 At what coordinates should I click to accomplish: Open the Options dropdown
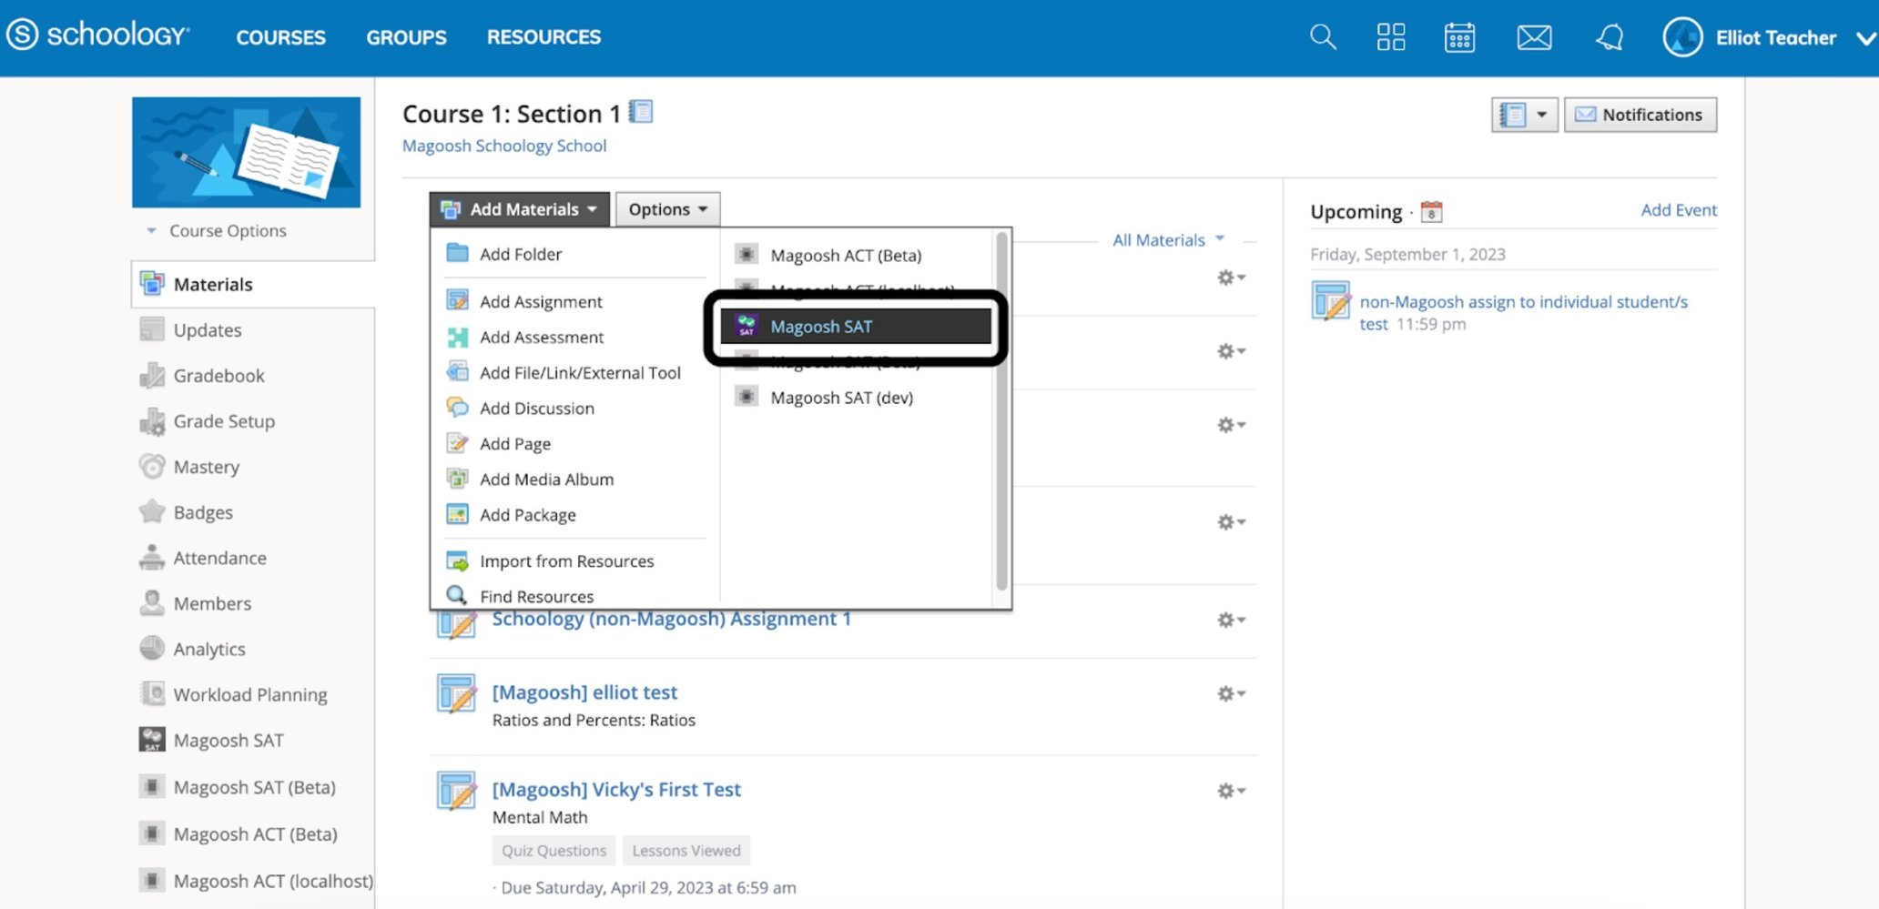[x=668, y=209]
